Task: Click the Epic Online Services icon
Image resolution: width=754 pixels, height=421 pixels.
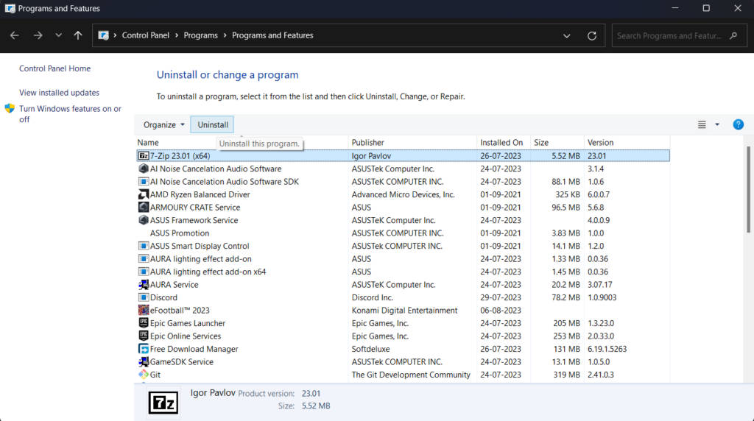Action: click(144, 336)
